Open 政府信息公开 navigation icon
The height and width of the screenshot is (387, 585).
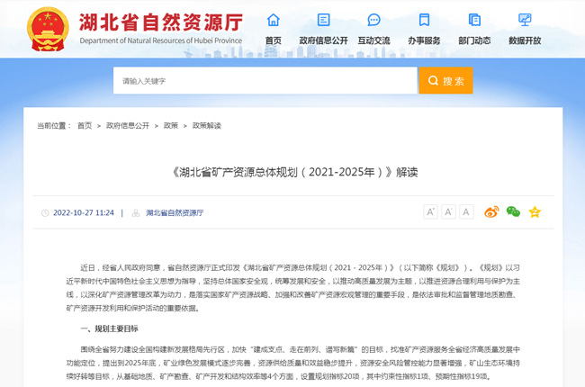[x=323, y=21]
